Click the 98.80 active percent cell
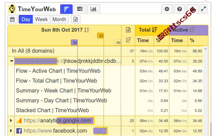The width and height of the screenshot is (218, 136). pos(196,51)
